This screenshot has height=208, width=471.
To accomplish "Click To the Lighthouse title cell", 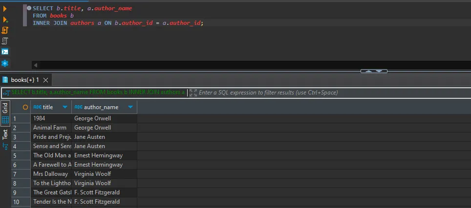I will [x=51, y=183].
